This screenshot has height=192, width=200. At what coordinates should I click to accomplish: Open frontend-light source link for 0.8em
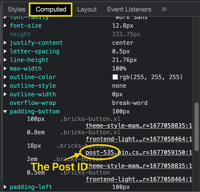pos(139,139)
